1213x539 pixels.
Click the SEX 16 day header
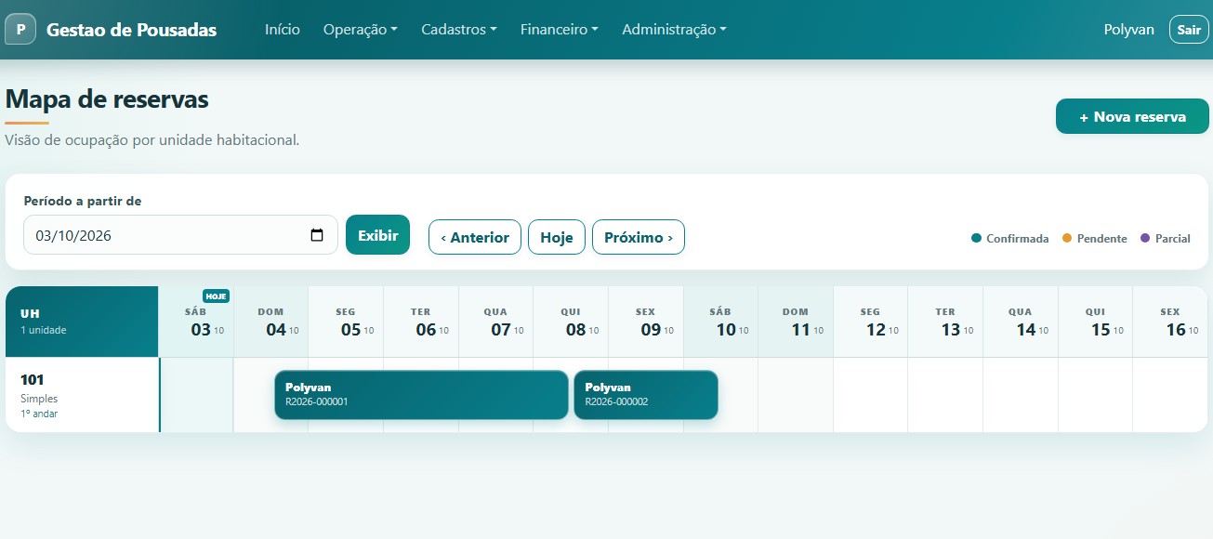[x=1170, y=322]
